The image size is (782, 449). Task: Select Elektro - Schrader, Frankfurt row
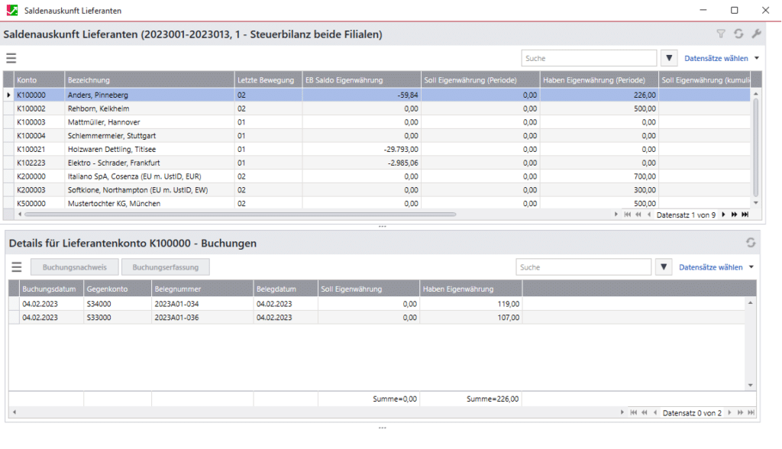click(377, 163)
